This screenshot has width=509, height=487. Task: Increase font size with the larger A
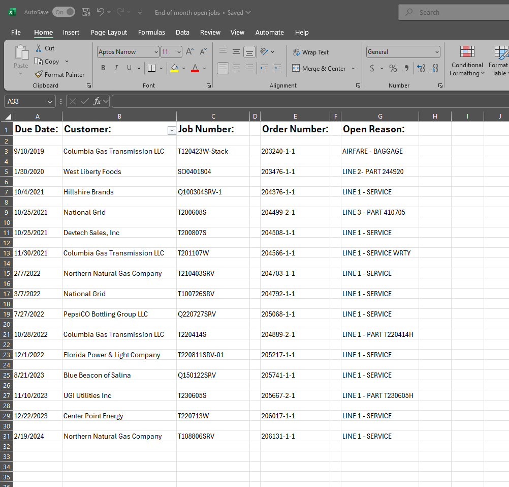pos(190,52)
